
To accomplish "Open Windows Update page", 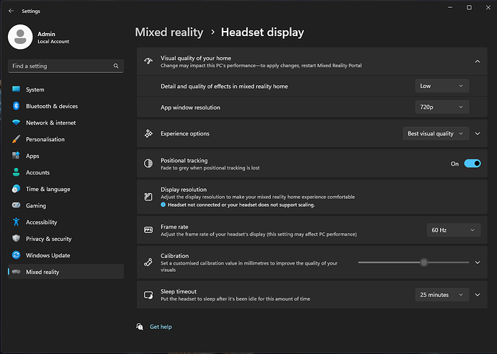I will click(66, 255).
